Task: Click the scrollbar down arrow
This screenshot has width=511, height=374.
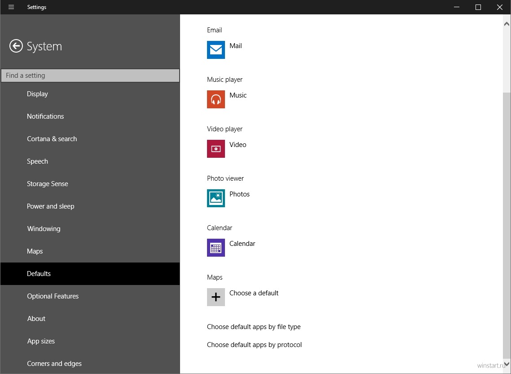Action: (x=507, y=364)
